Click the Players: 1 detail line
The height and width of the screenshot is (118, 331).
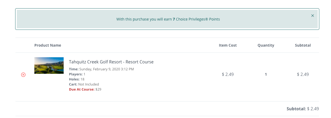click(x=77, y=74)
